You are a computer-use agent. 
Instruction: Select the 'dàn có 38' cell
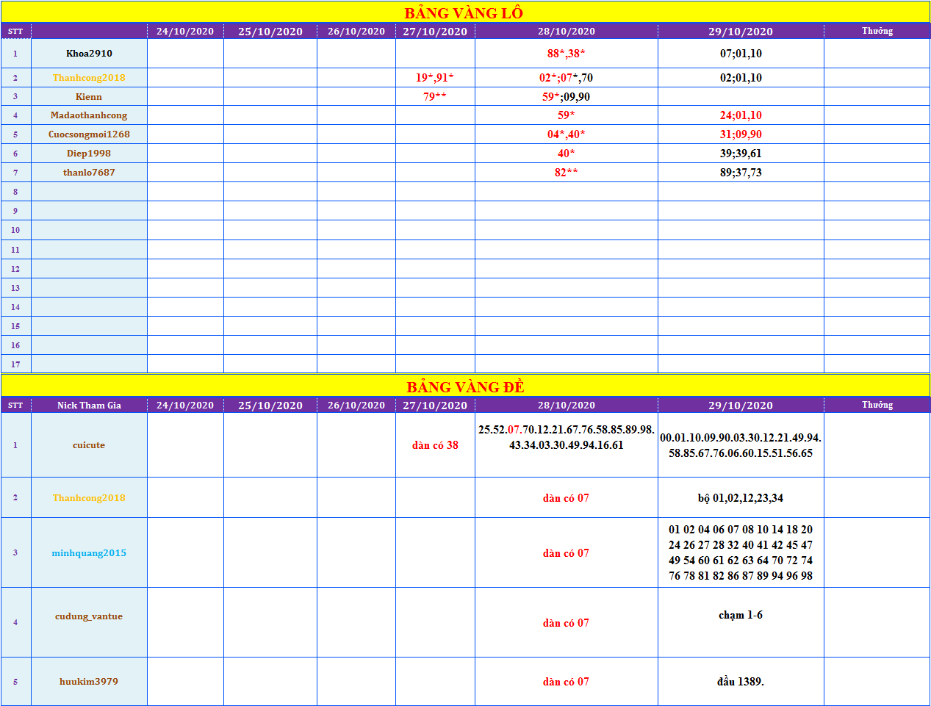click(x=435, y=445)
